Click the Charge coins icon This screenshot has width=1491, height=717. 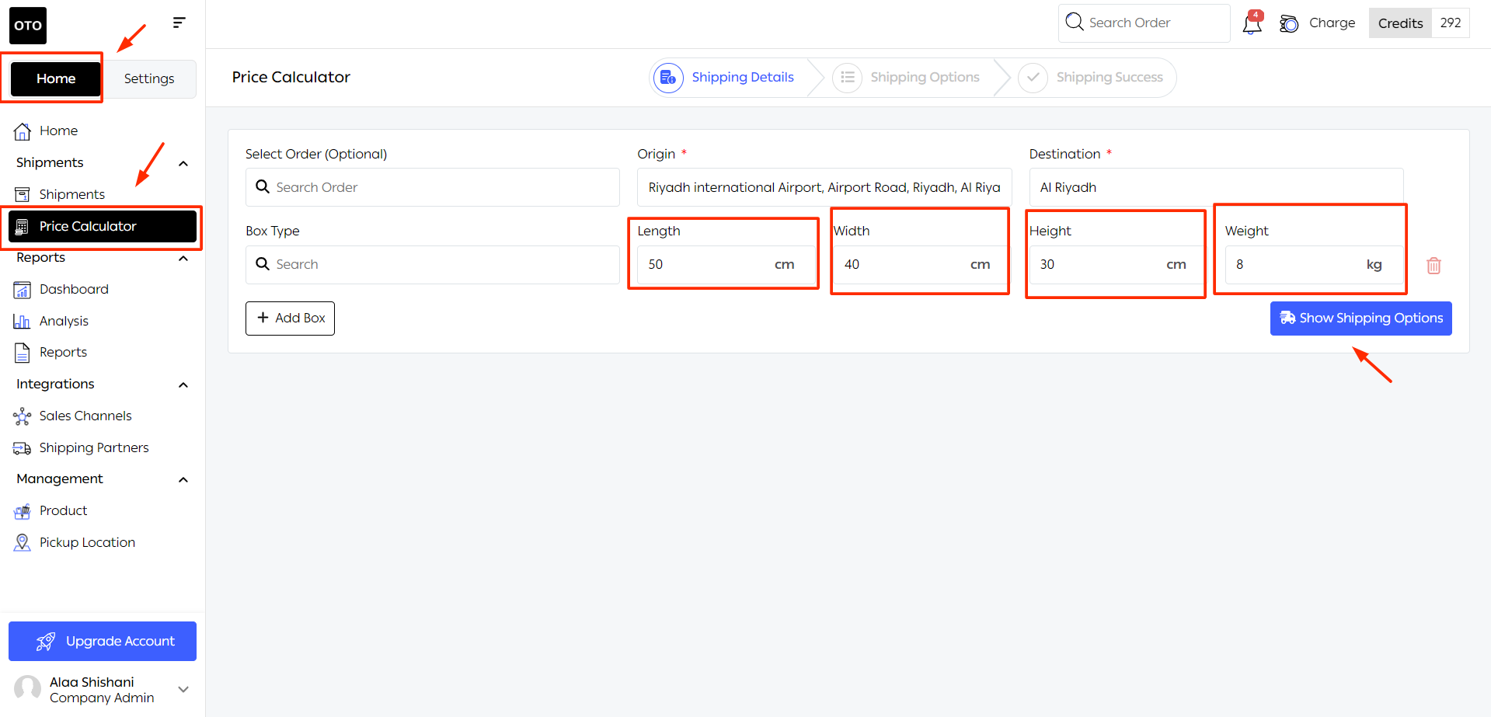(x=1289, y=23)
